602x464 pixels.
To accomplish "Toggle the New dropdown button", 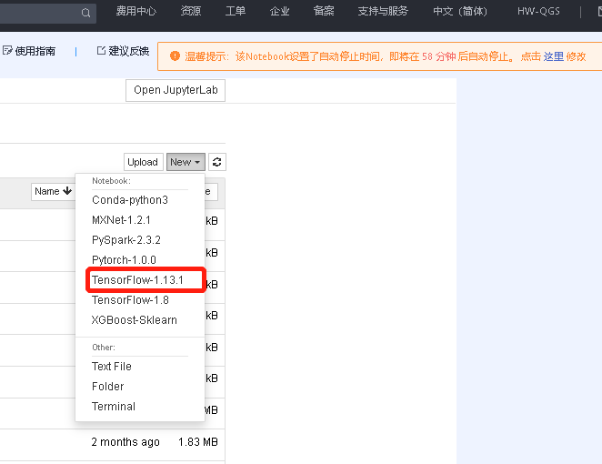I will click(x=186, y=162).
